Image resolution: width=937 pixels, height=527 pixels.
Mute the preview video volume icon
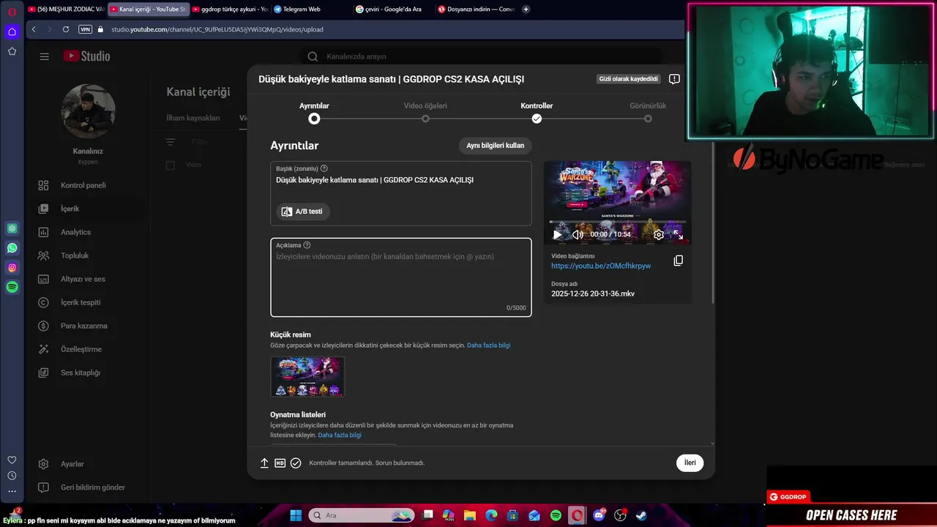click(578, 235)
